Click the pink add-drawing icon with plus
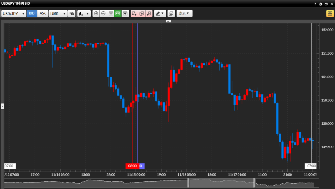Screen dimensions: 335x189 (x=134, y=14)
